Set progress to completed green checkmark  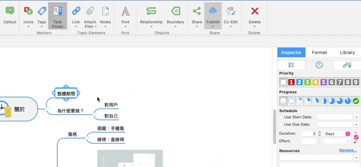[356, 101]
